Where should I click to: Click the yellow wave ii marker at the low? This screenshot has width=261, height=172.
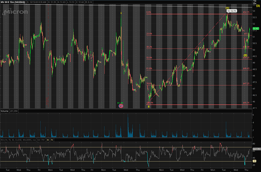coord(148,106)
